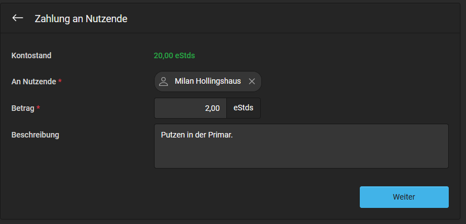Click the Beschreibung field label
466x224 pixels.
pyautogui.click(x=35, y=135)
